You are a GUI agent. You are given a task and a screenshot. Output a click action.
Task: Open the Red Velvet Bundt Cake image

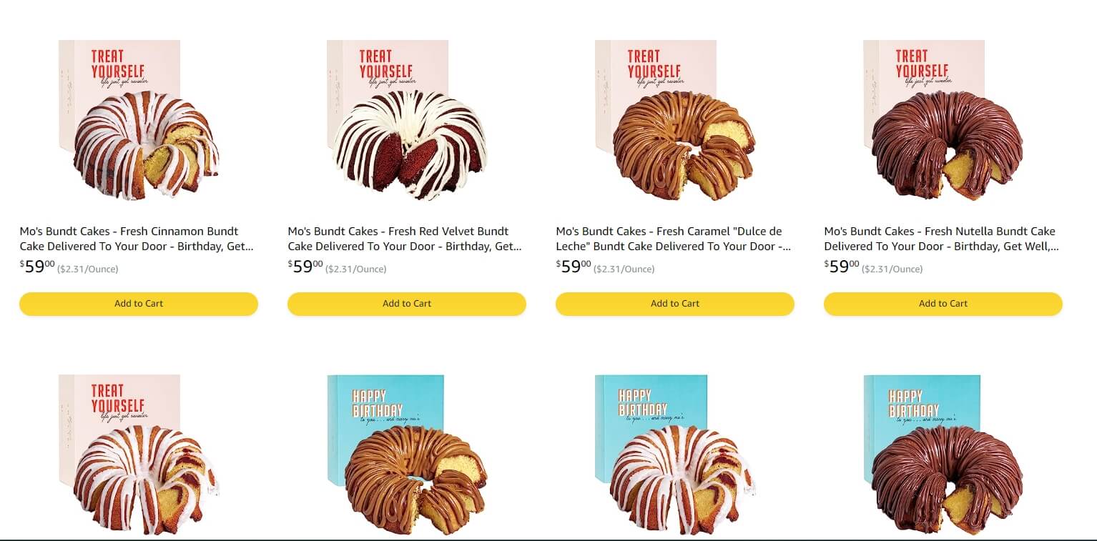[407, 120]
